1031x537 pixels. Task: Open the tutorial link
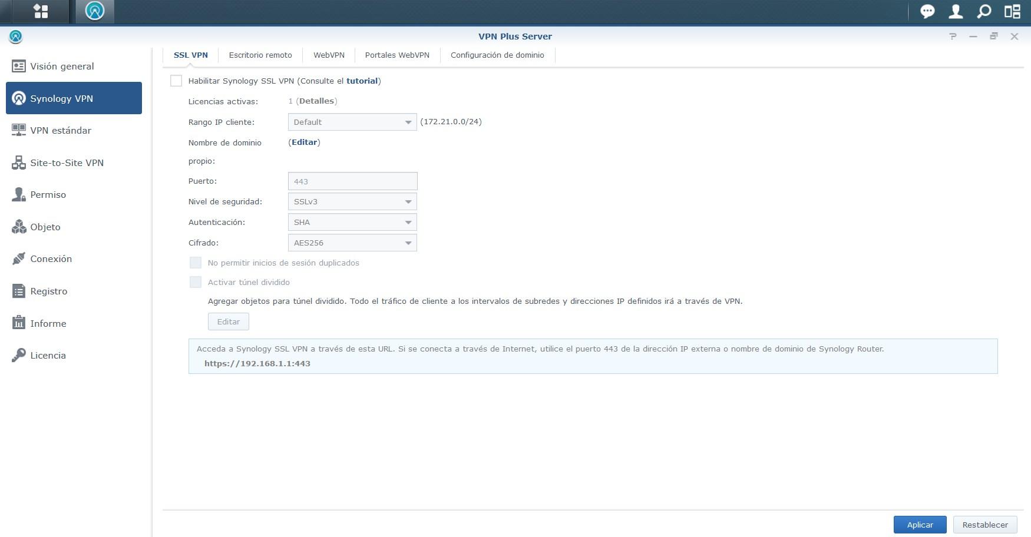point(362,81)
